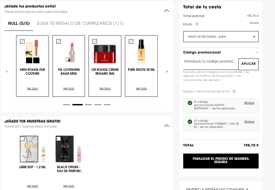Go to next carousel products arrow
The image size is (275, 190).
(x=167, y=71)
